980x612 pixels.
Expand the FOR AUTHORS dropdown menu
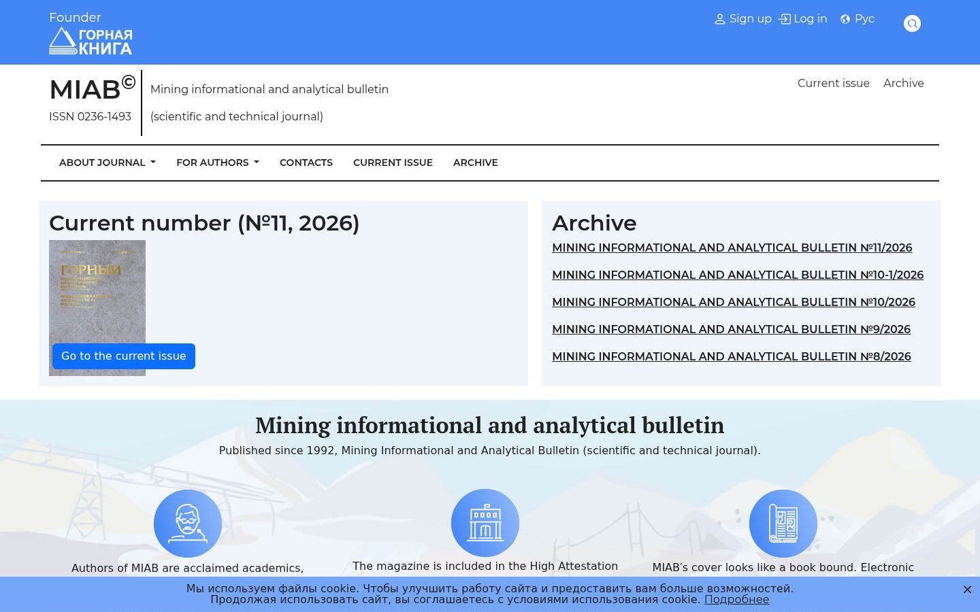pos(218,163)
